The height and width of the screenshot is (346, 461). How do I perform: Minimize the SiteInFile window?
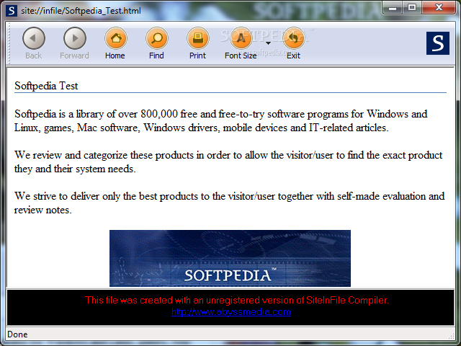click(393, 8)
